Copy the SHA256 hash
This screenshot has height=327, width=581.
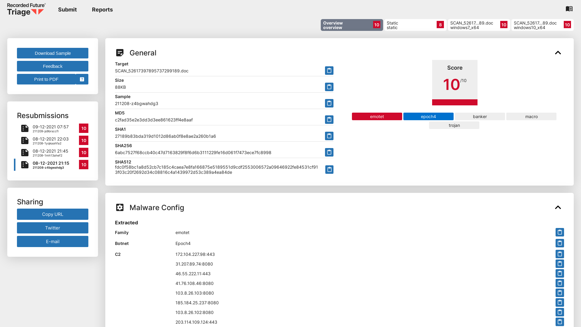tap(329, 152)
